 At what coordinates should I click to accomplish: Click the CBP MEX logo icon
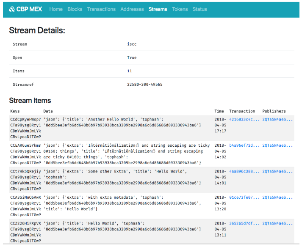[x=12, y=9]
